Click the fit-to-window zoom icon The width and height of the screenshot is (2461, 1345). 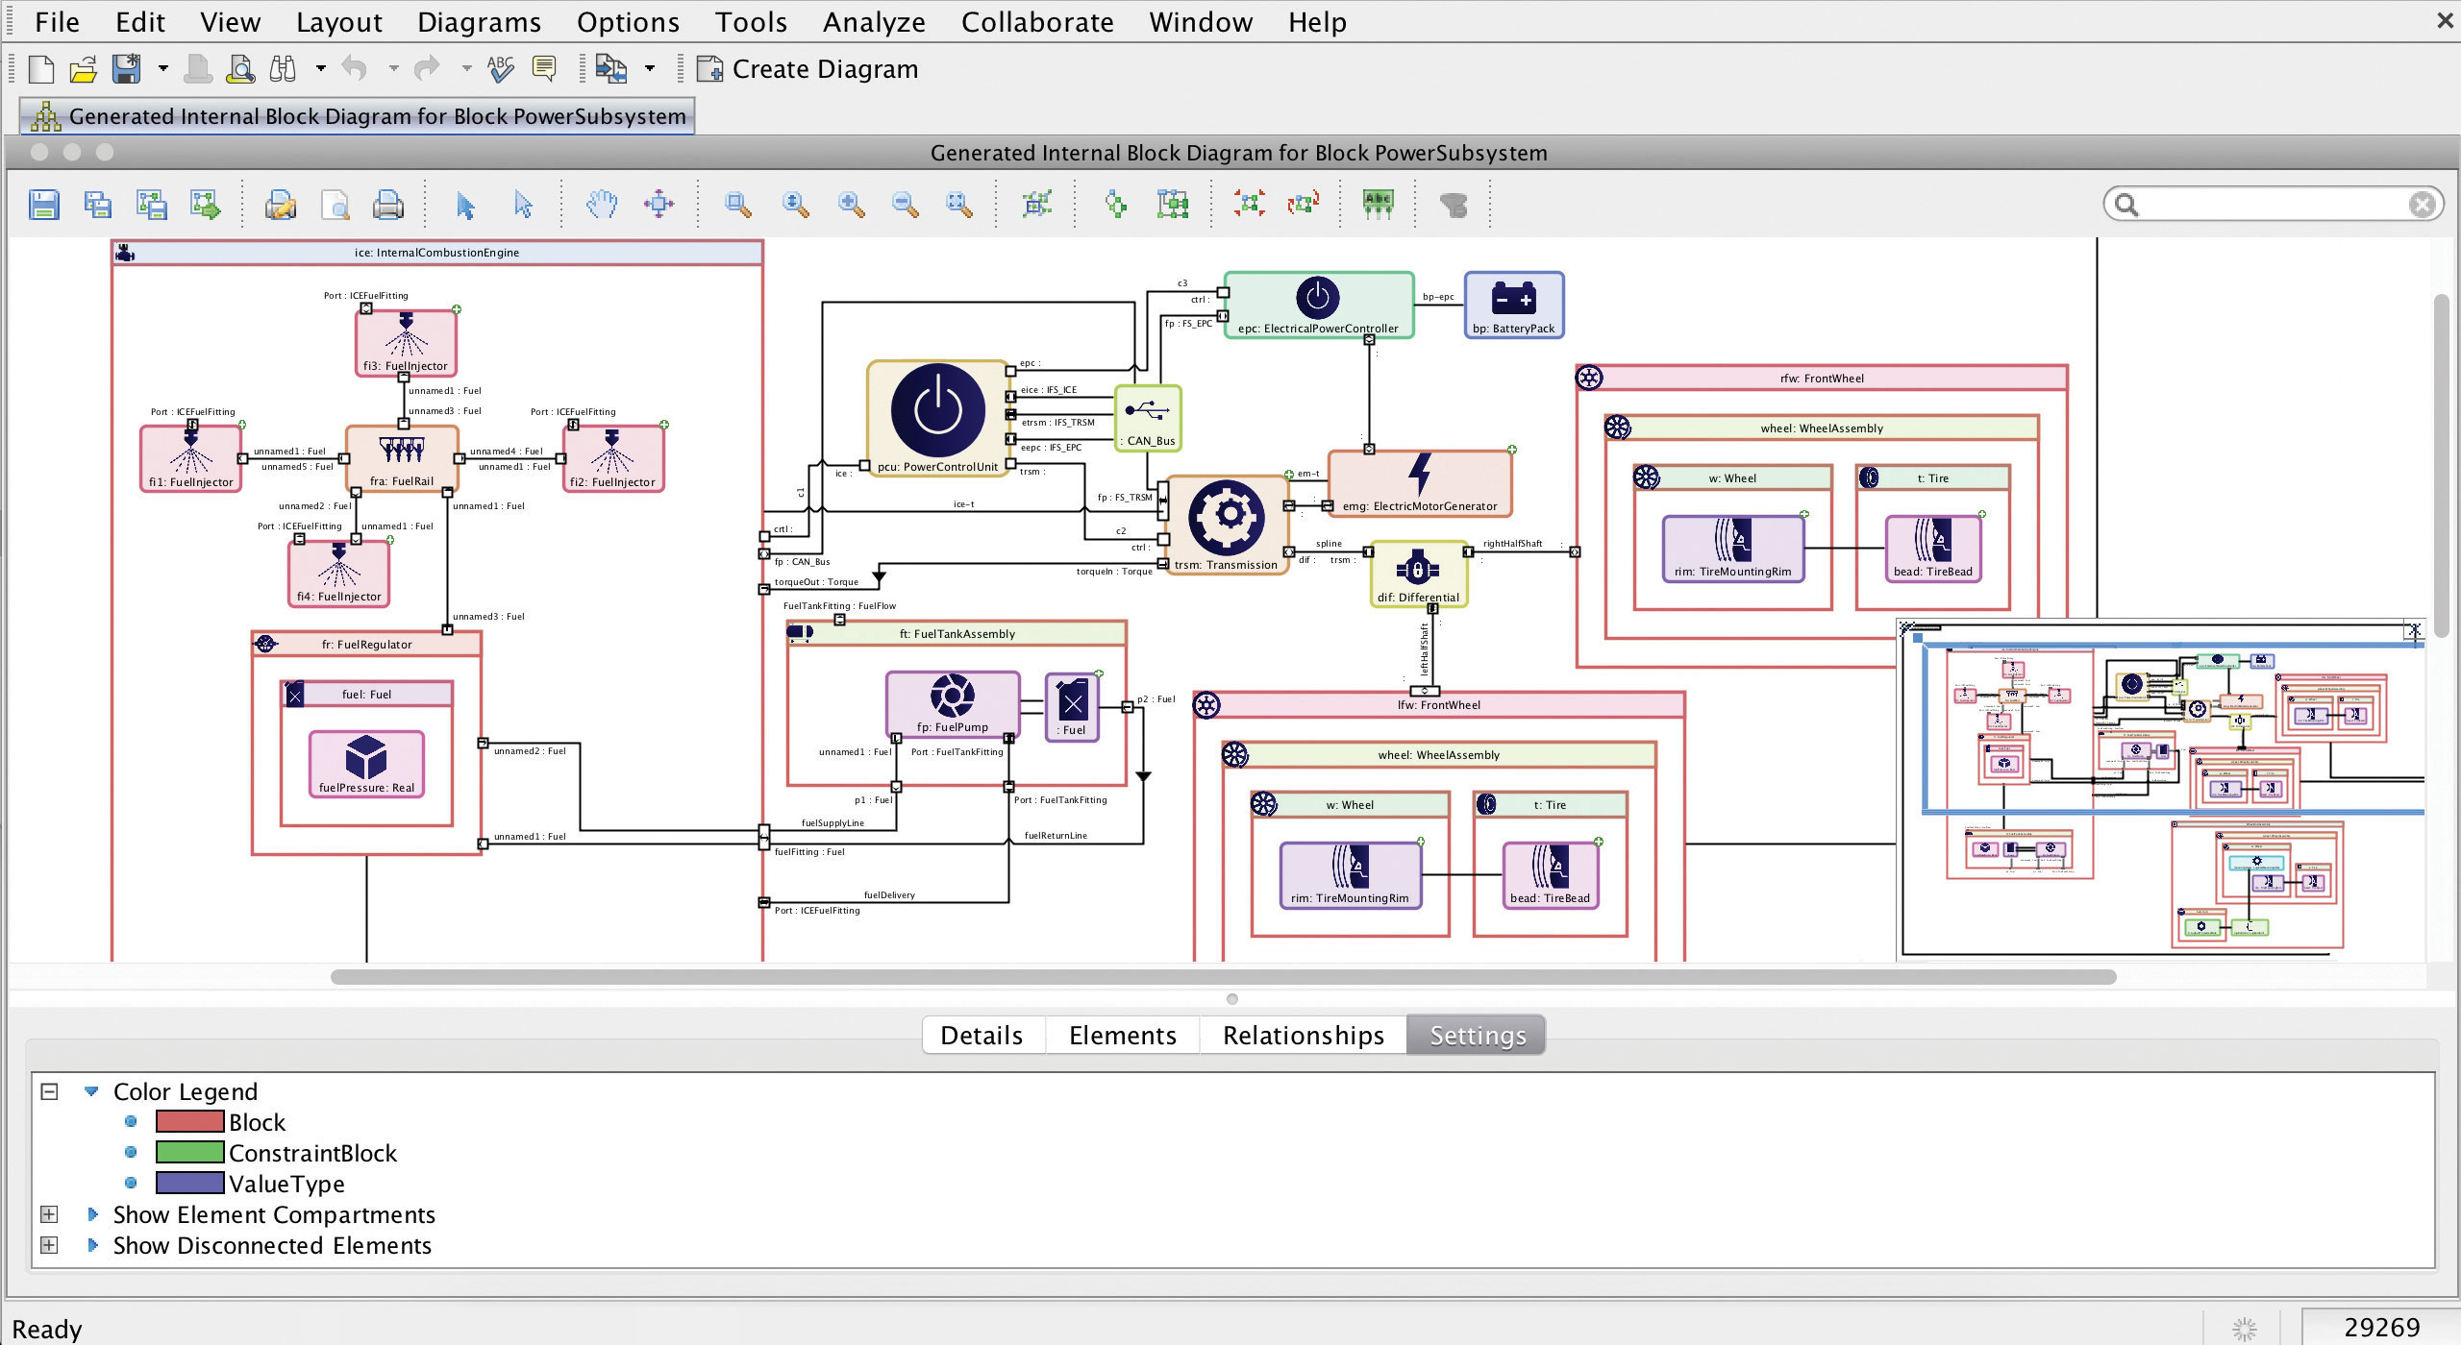958,204
